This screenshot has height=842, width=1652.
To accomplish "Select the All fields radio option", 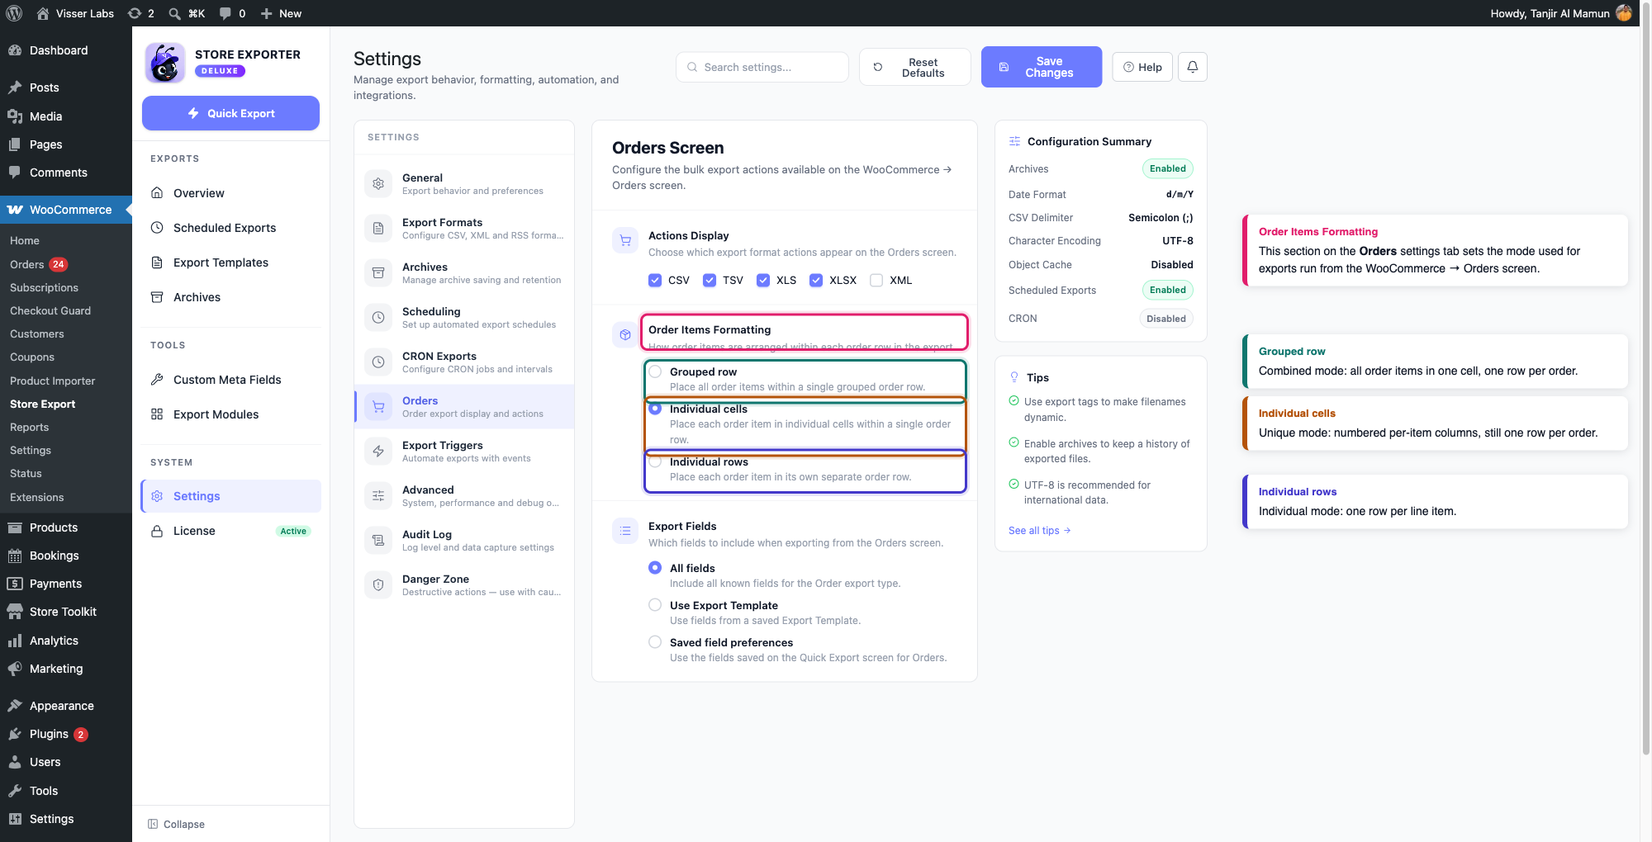I will [655, 568].
